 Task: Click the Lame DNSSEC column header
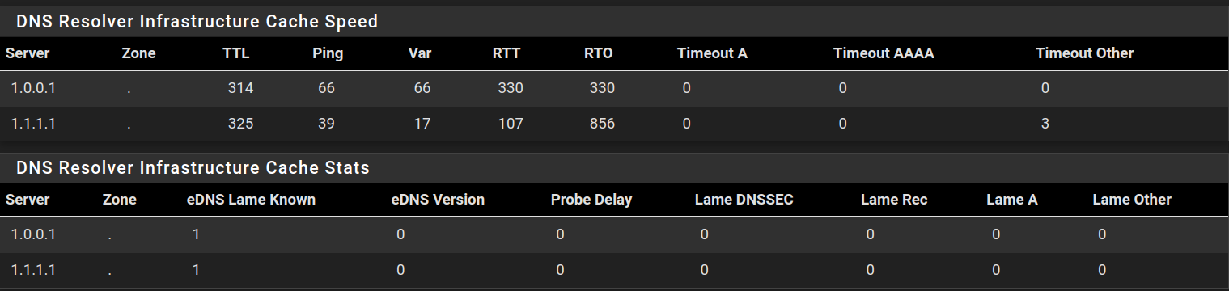click(744, 199)
